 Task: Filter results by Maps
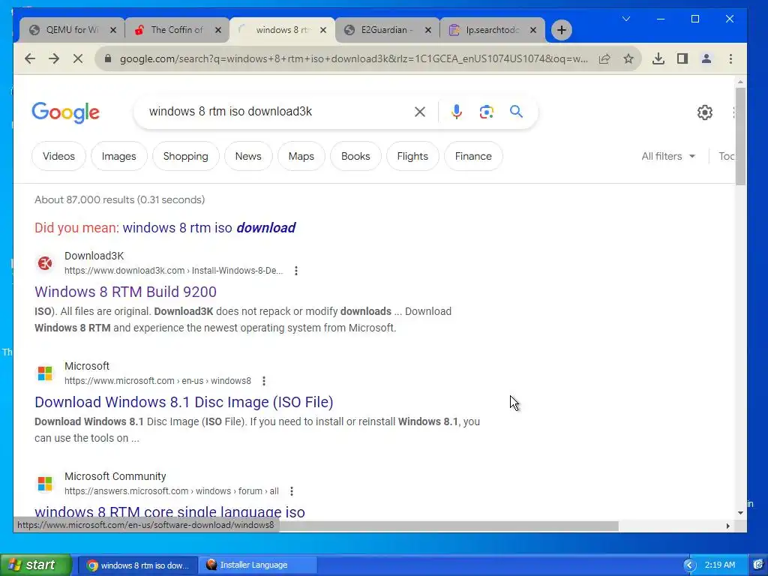[x=301, y=156]
